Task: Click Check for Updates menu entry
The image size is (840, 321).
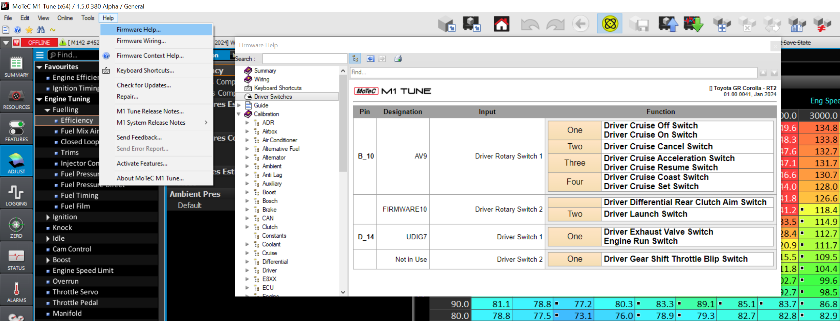Action: click(x=144, y=85)
